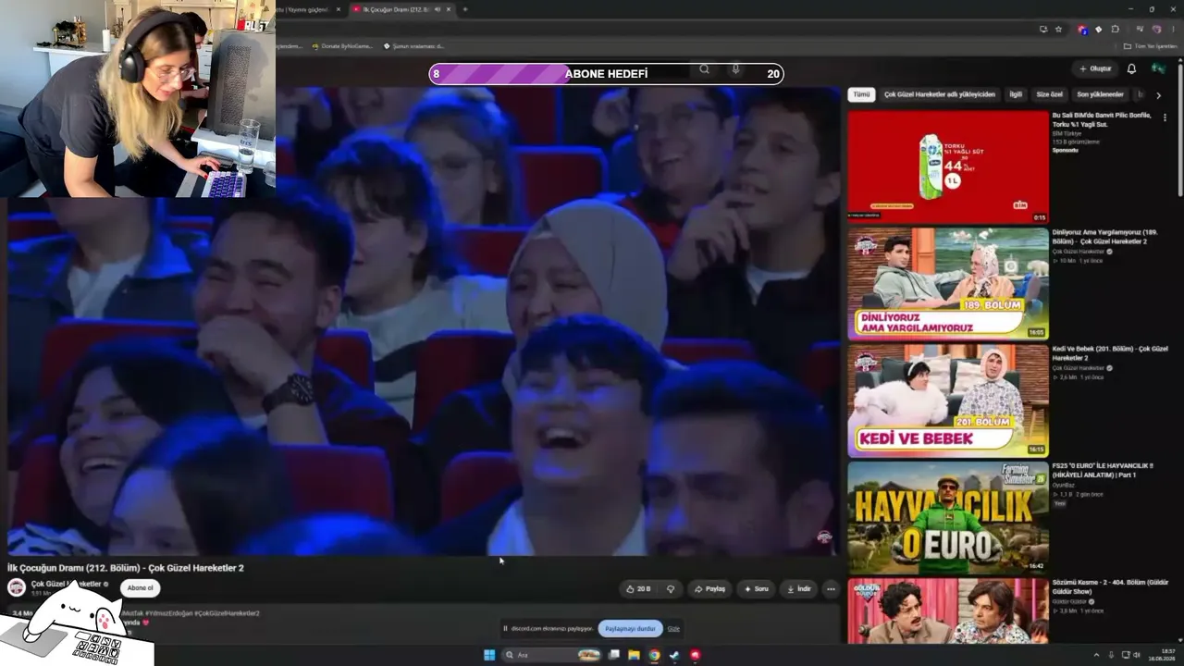Open Steam from the taskbar

tap(674, 655)
